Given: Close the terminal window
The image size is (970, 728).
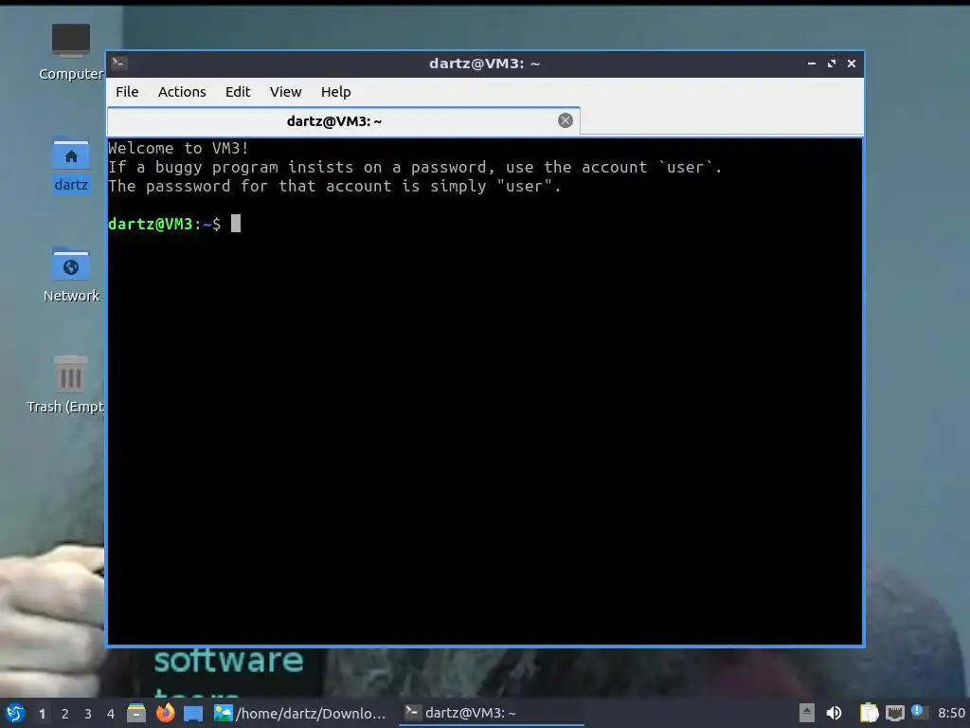Looking at the screenshot, I should click(x=852, y=64).
